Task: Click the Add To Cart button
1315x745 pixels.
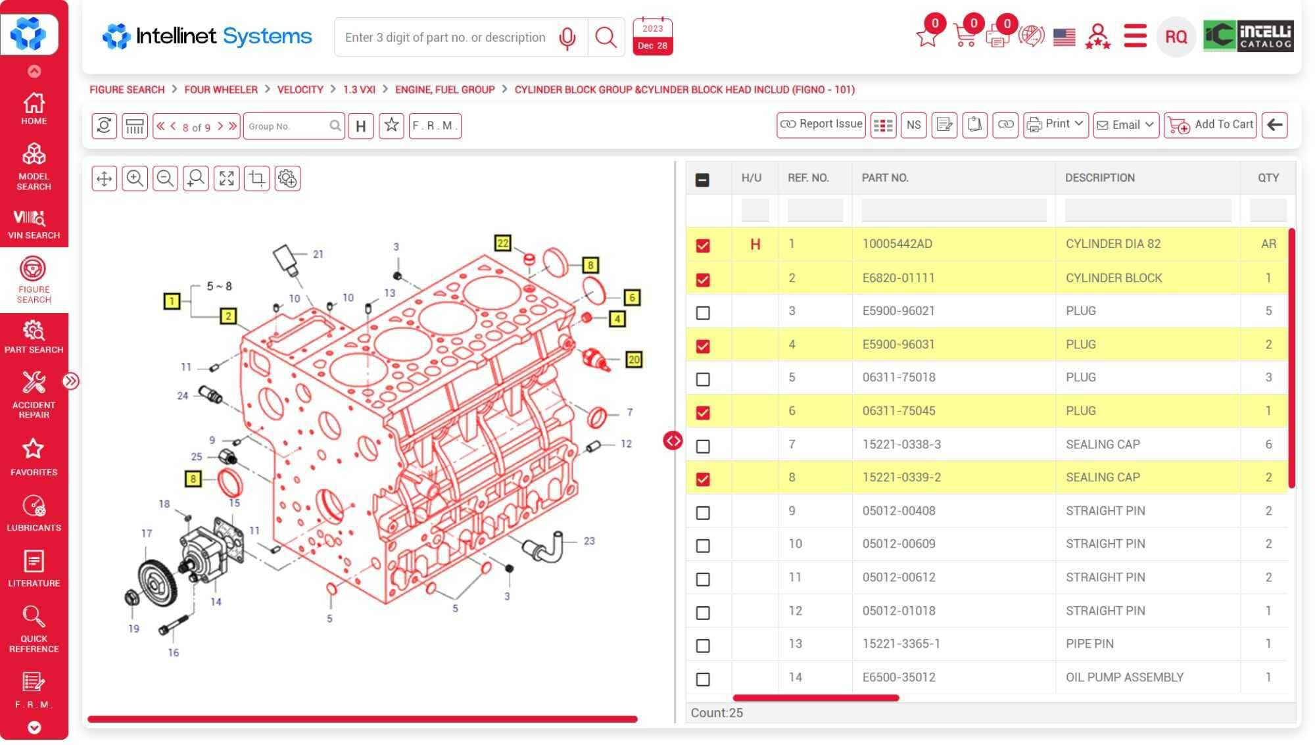Action: click(1212, 124)
